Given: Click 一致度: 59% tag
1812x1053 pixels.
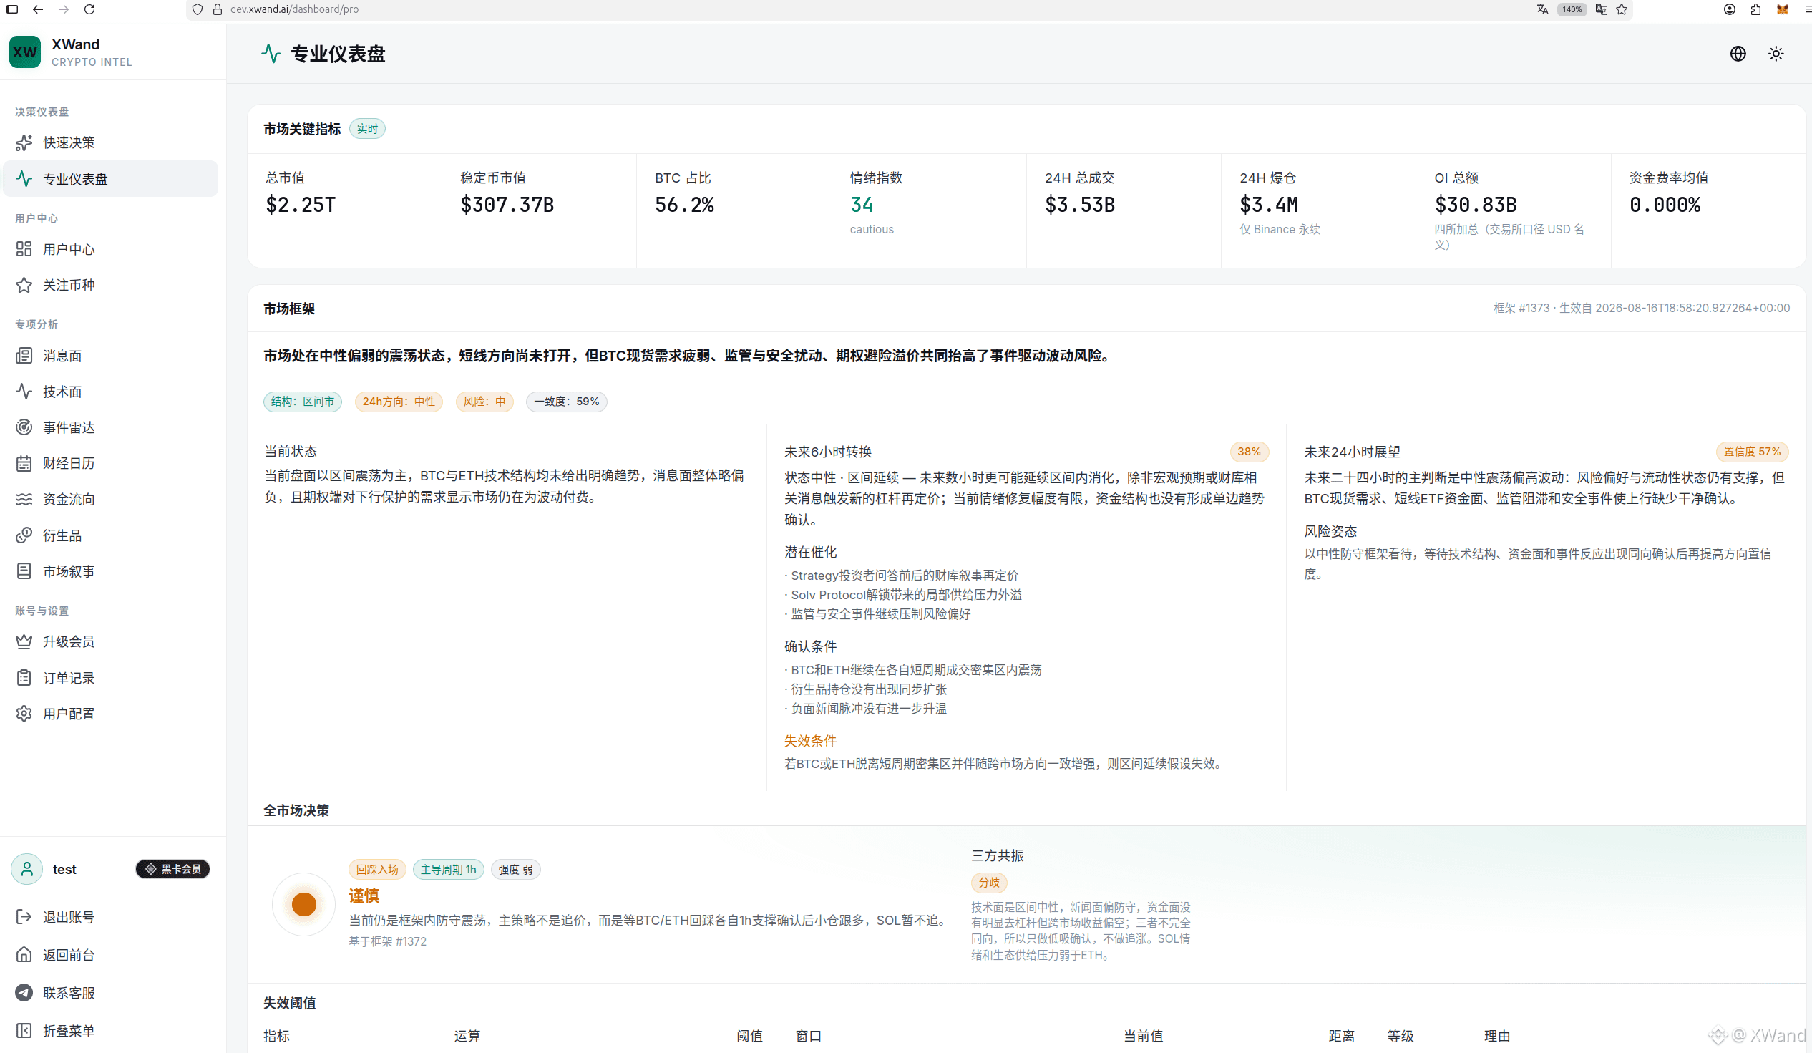Looking at the screenshot, I should click(567, 402).
